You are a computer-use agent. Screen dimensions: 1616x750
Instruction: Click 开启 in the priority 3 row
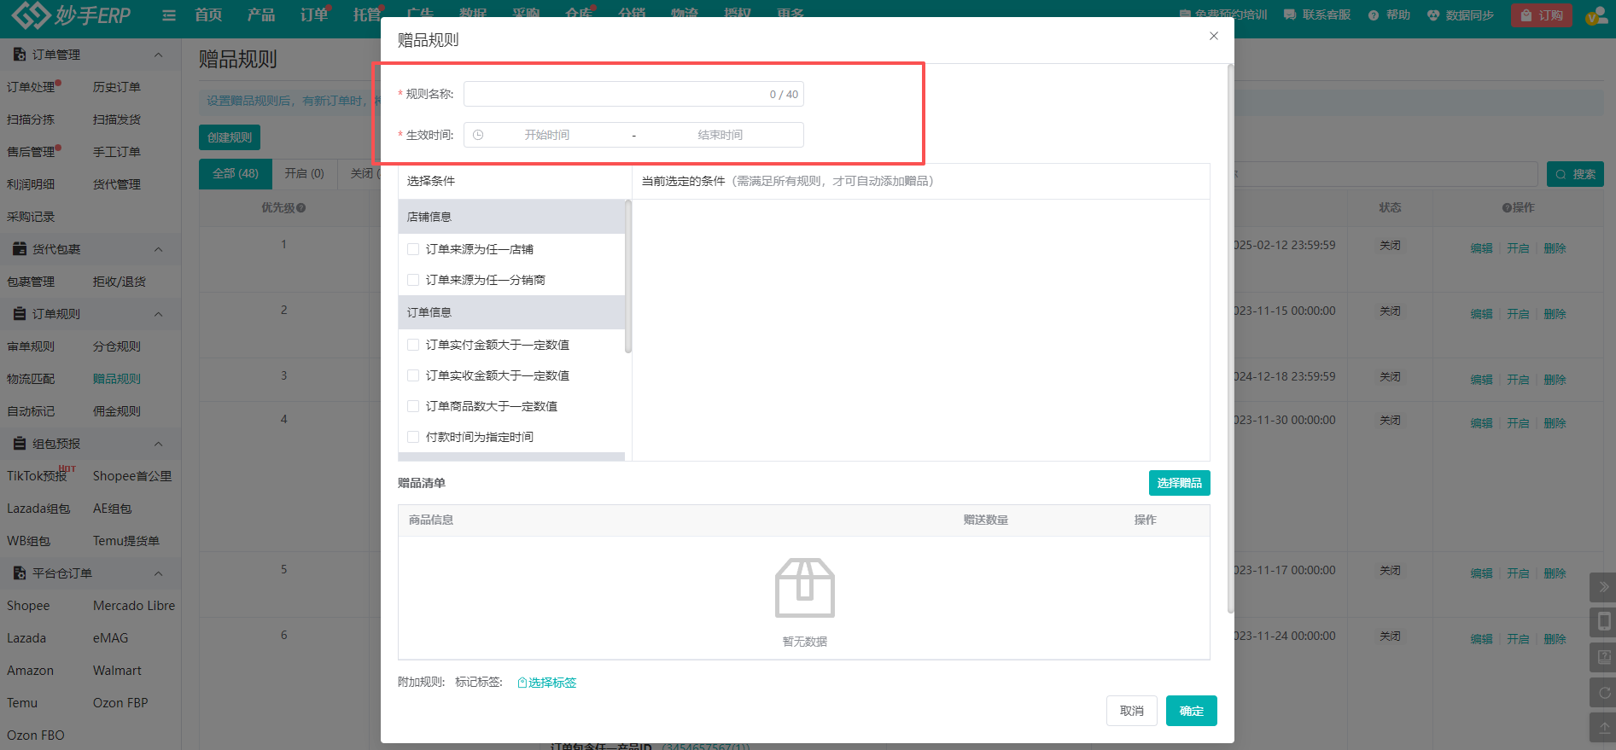(x=1518, y=380)
